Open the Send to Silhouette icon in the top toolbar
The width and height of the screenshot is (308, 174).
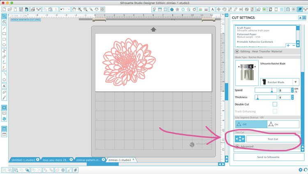point(306,9)
